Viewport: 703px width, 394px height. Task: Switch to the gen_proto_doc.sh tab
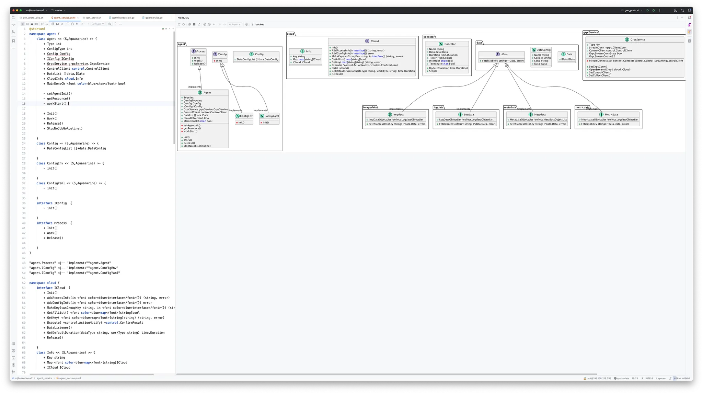click(x=33, y=18)
